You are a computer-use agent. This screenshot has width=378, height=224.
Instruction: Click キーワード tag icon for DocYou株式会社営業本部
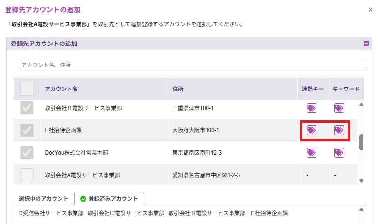click(339, 152)
